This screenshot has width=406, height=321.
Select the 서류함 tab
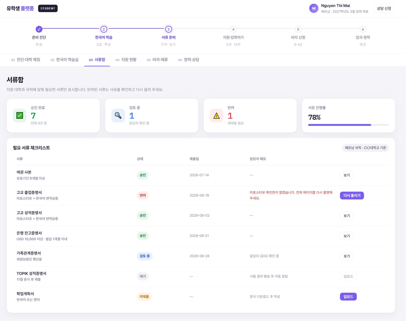coord(97,60)
